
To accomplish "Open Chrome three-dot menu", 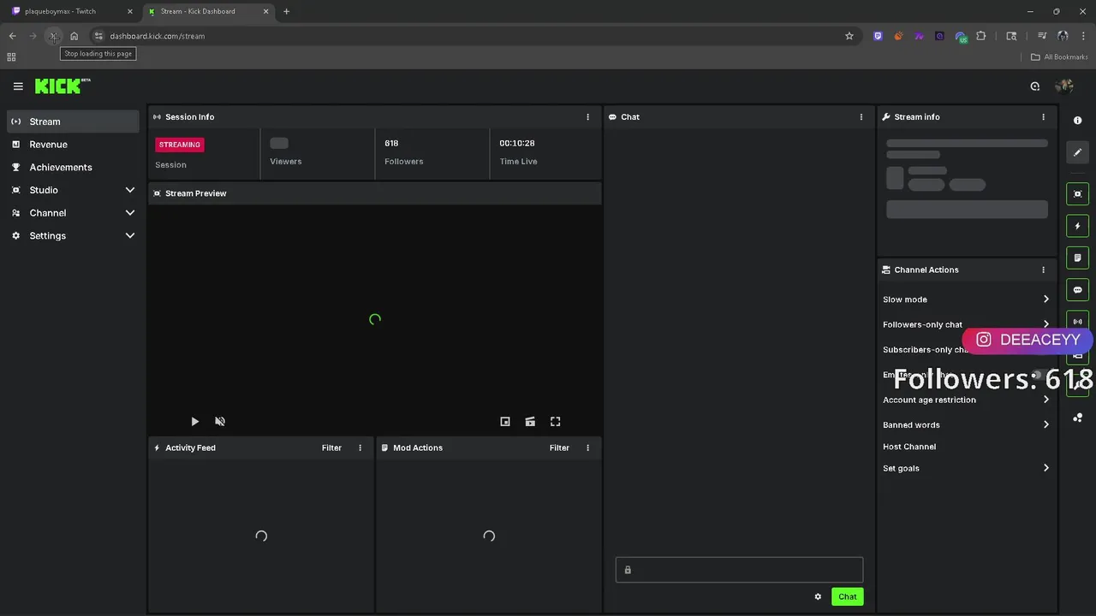I will [x=1083, y=36].
